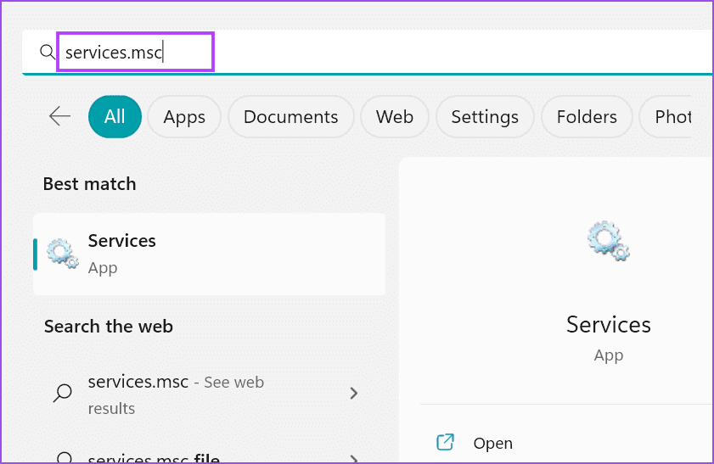714x464 pixels.
Task: Click the search magnifier icon in search bar
Action: pyautogui.click(x=47, y=53)
